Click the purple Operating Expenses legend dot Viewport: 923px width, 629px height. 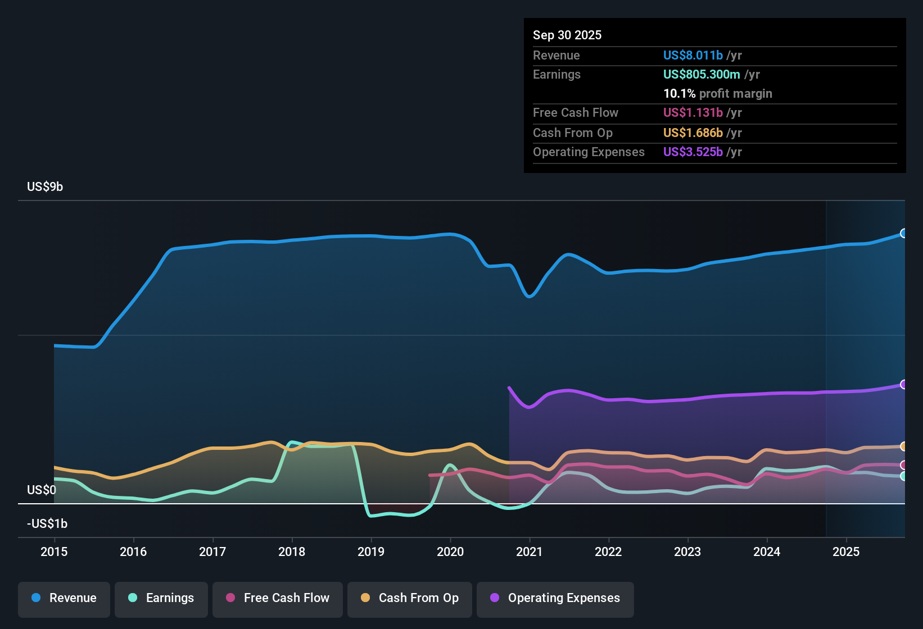[x=495, y=598]
